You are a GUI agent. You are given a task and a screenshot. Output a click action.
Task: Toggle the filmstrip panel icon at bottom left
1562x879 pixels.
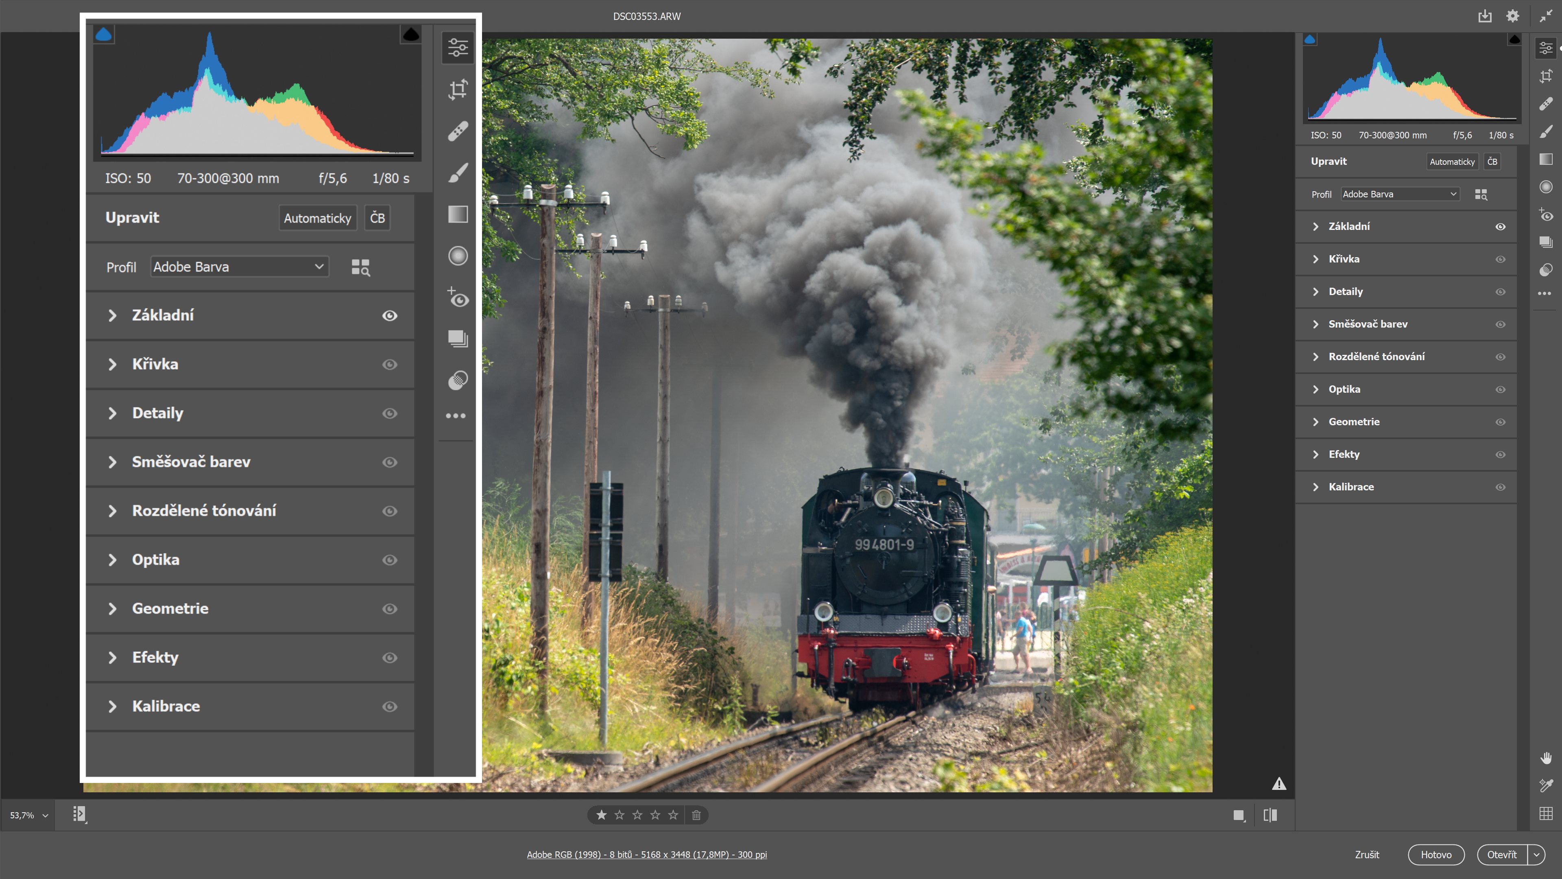[79, 814]
